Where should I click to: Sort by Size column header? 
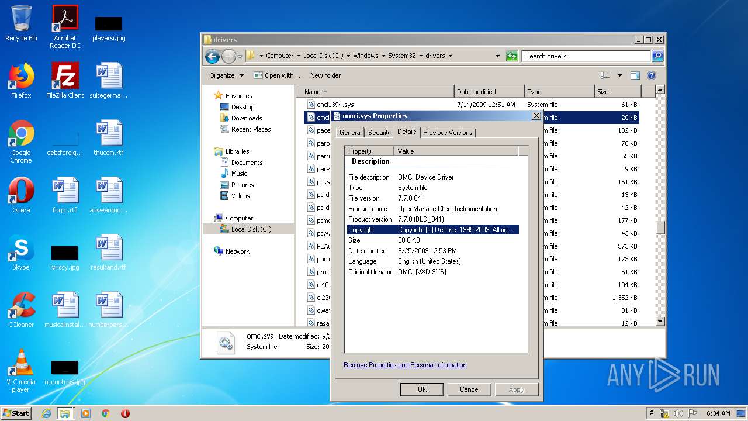pos(617,92)
